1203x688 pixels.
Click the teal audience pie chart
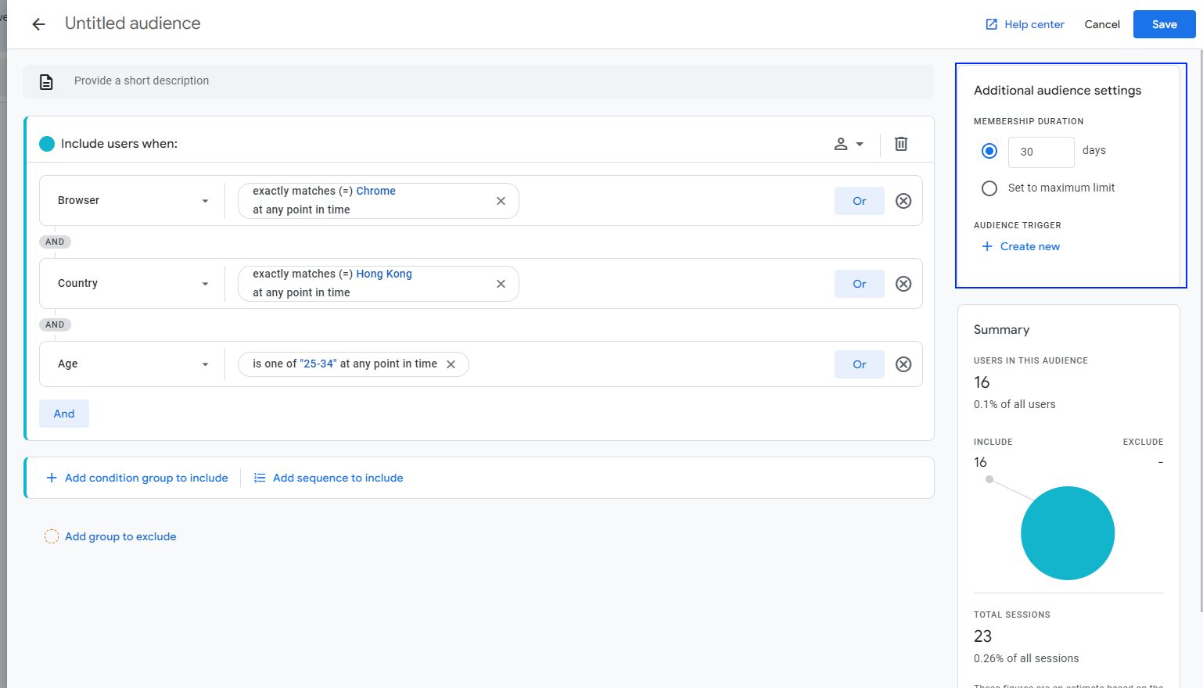click(x=1068, y=533)
